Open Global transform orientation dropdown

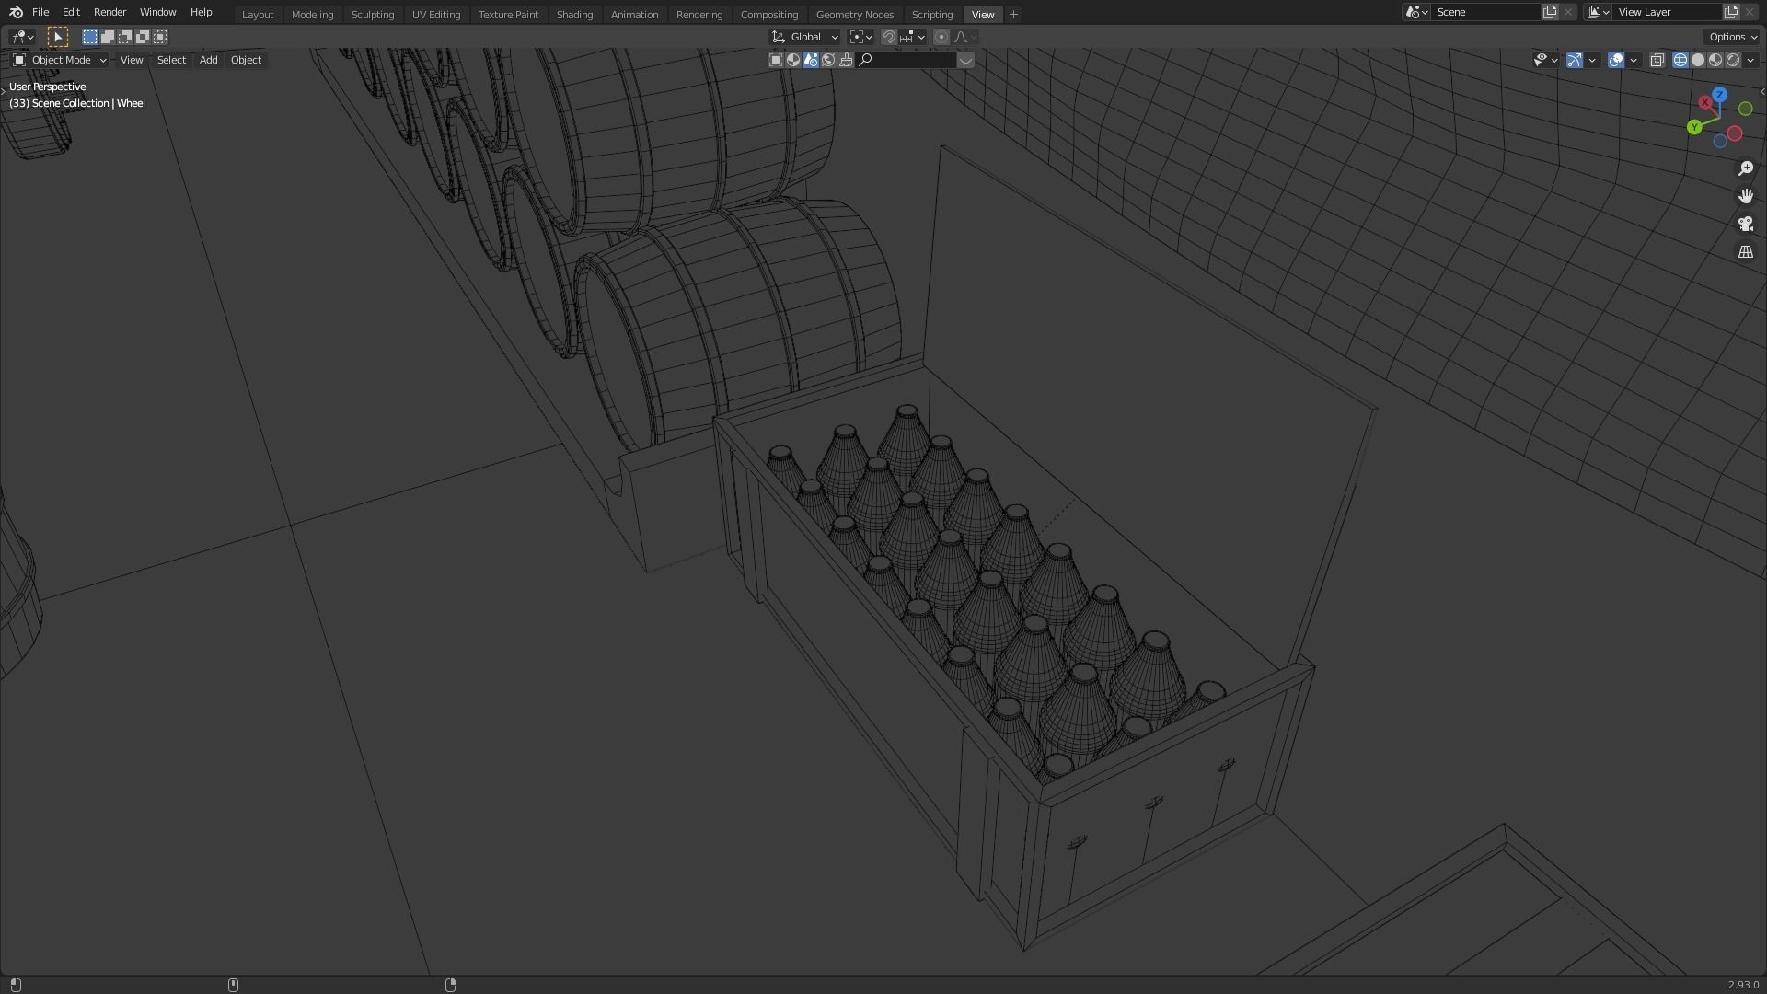pyautogui.click(x=805, y=37)
